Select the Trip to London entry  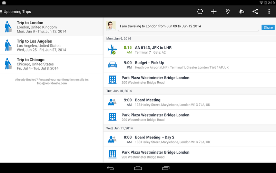[x=51, y=27]
